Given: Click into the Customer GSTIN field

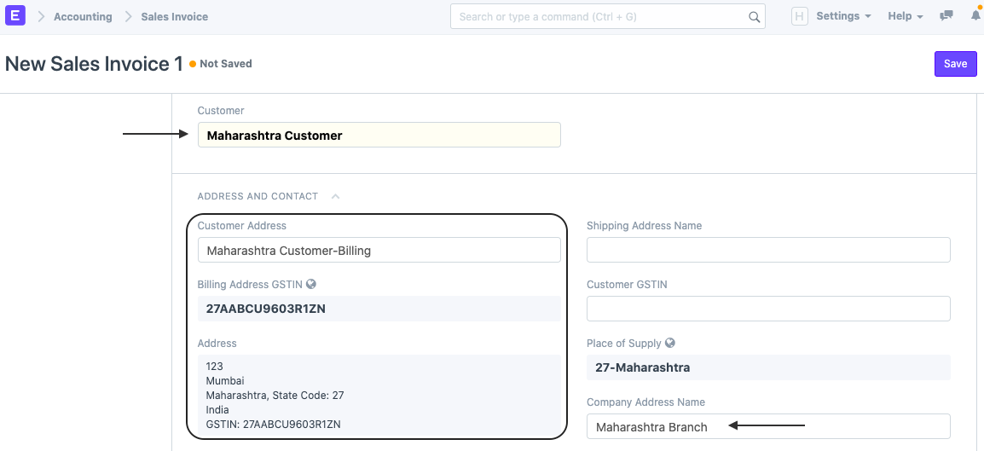Looking at the screenshot, I should [767, 309].
